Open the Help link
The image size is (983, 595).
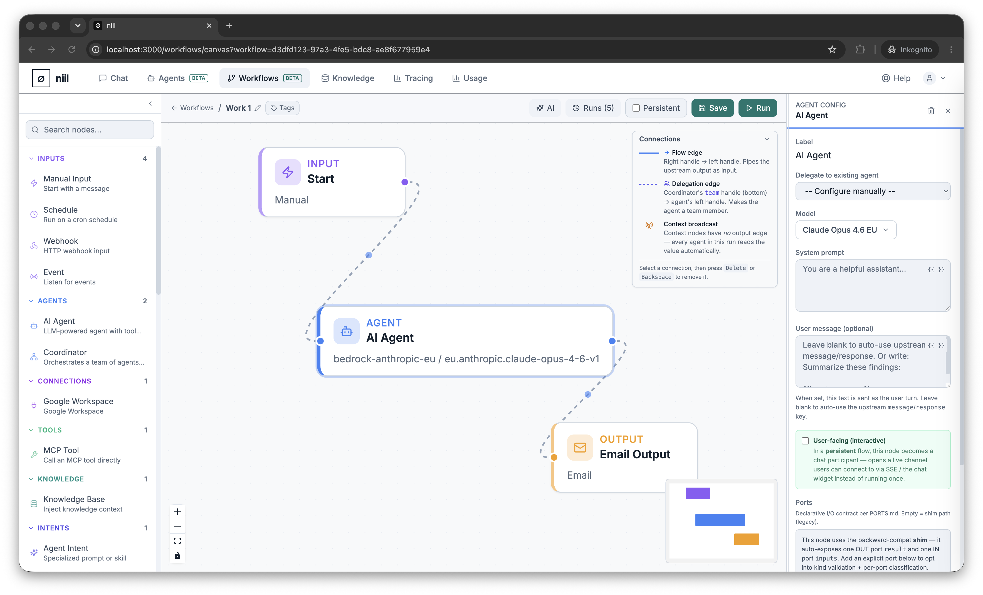(x=896, y=78)
